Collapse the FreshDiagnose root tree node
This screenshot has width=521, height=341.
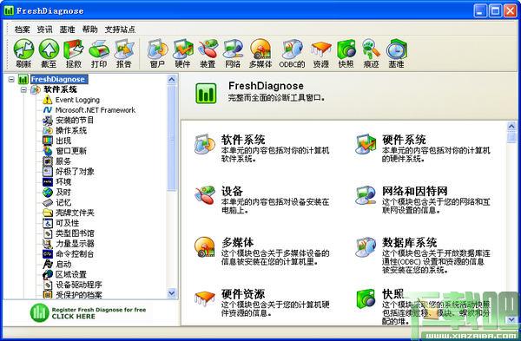click(11, 79)
